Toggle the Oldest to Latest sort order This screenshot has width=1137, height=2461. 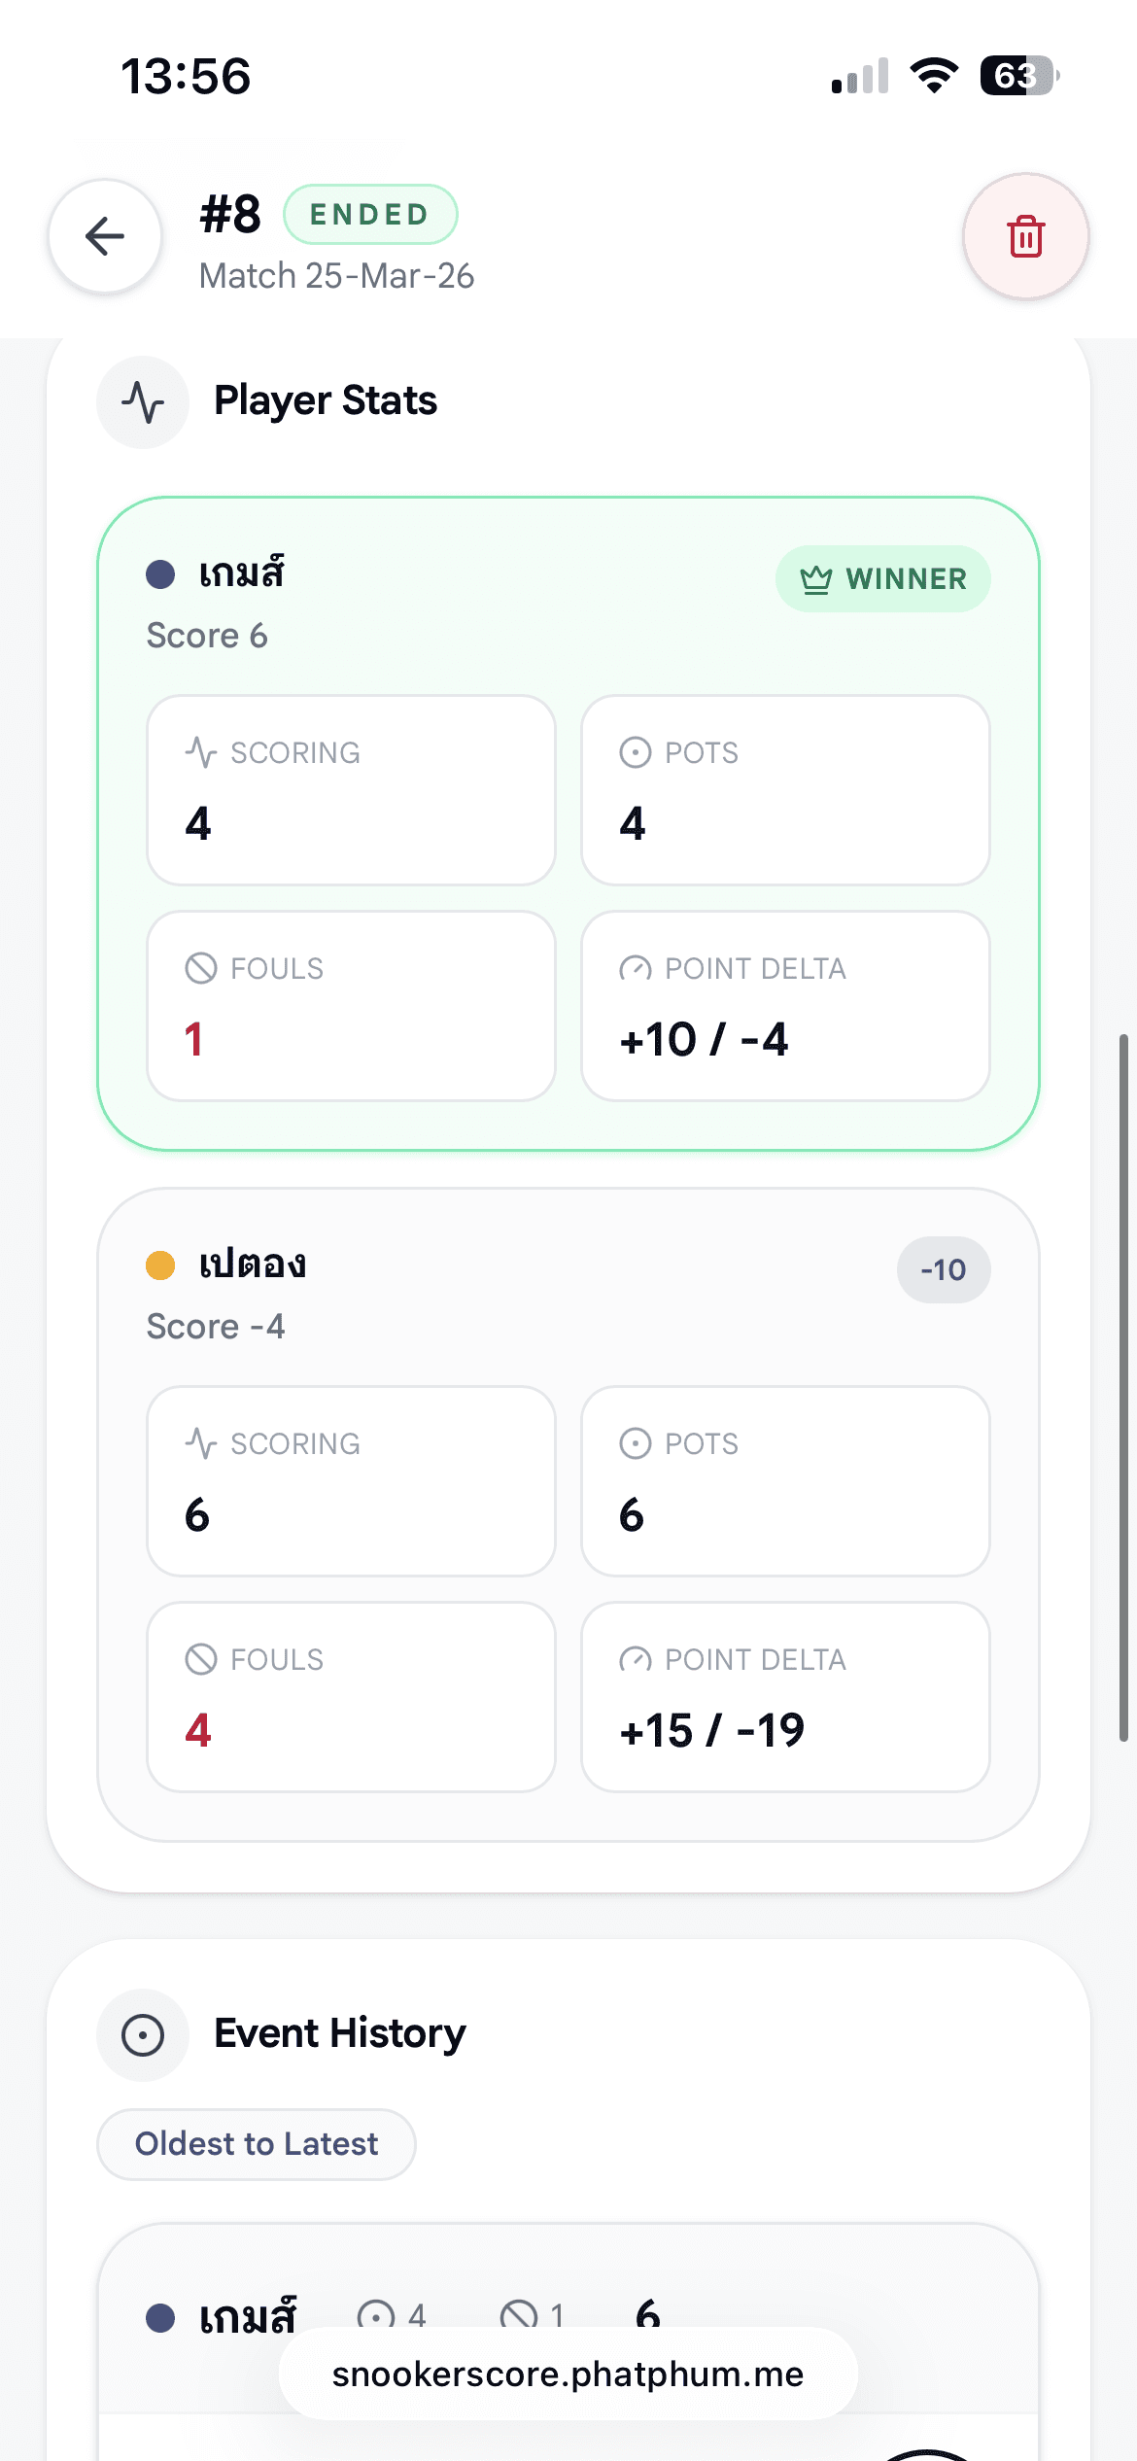point(257,2143)
